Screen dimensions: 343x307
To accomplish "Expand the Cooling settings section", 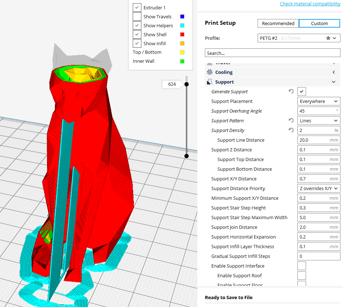I will pyautogui.click(x=334, y=72).
